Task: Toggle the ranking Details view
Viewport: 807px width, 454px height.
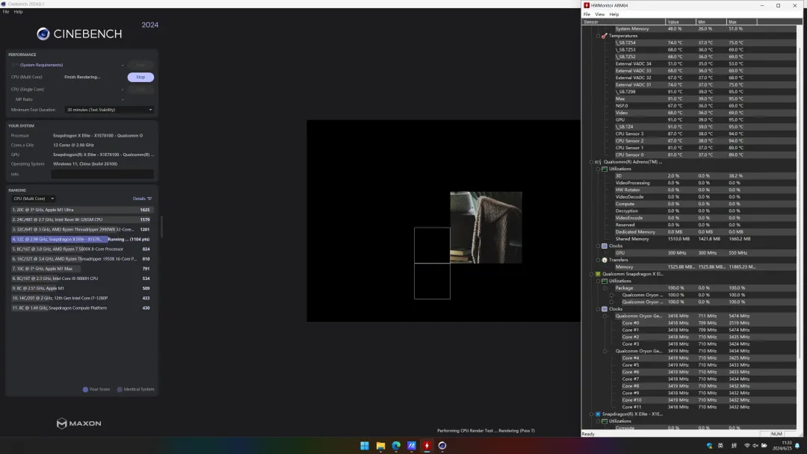Action: (x=142, y=199)
